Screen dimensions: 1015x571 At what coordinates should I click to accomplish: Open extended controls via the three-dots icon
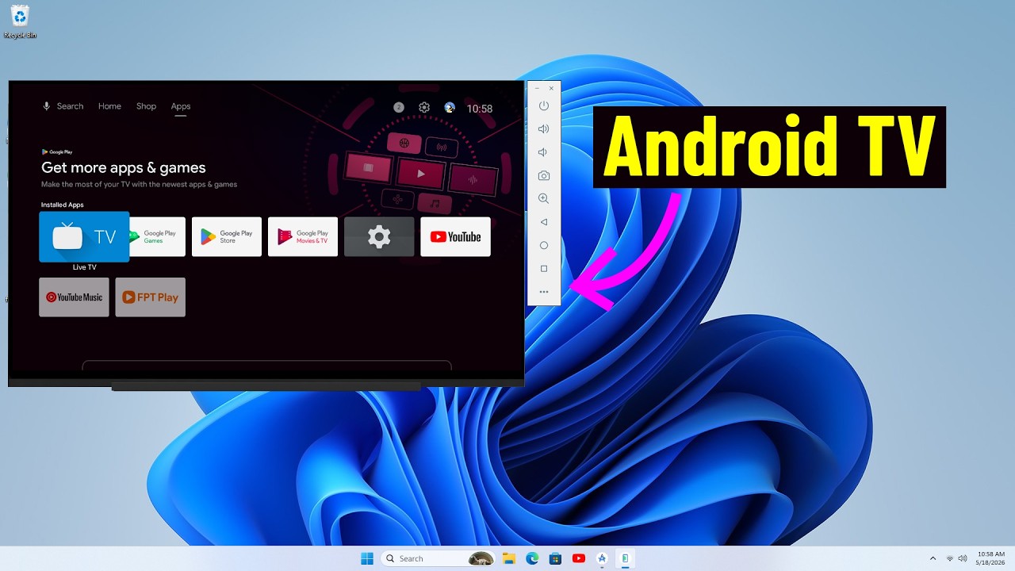[x=544, y=292]
